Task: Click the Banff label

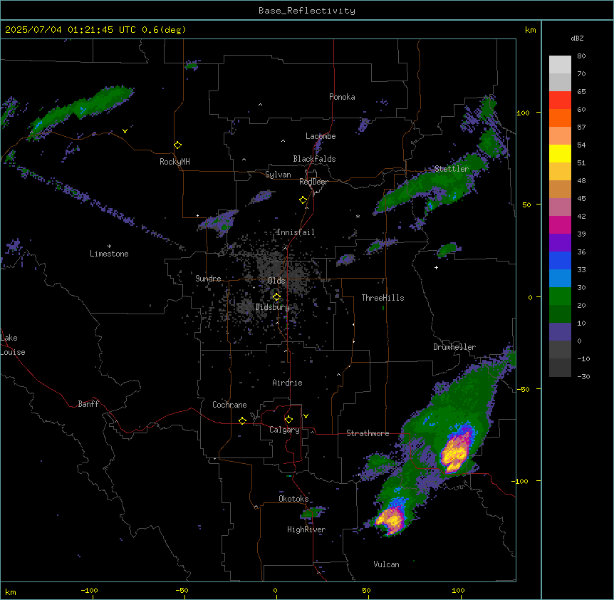Action: point(88,404)
